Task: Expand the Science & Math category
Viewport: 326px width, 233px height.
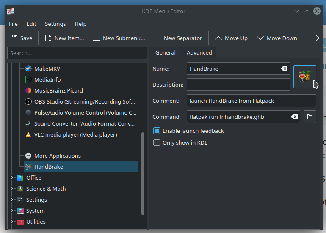Action: tap(12, 189)
